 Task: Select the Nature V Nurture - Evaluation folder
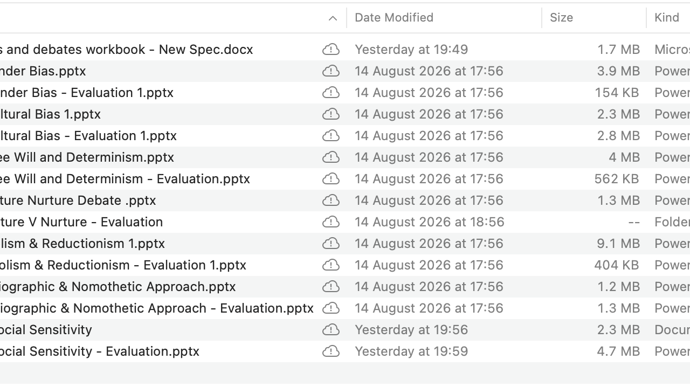[345, 222]
